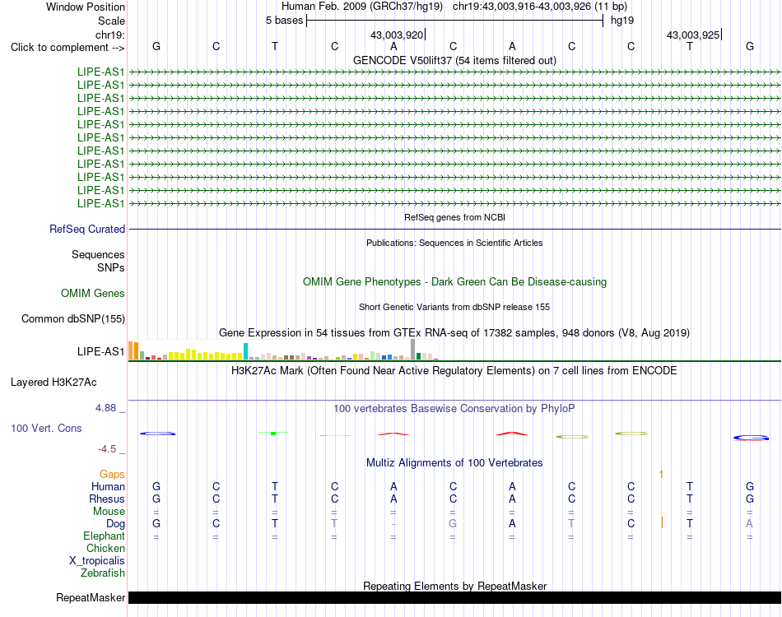Select the X_tropicalis species label
Viewport: 782px width, 617px height.
click(x=97, y=561)
